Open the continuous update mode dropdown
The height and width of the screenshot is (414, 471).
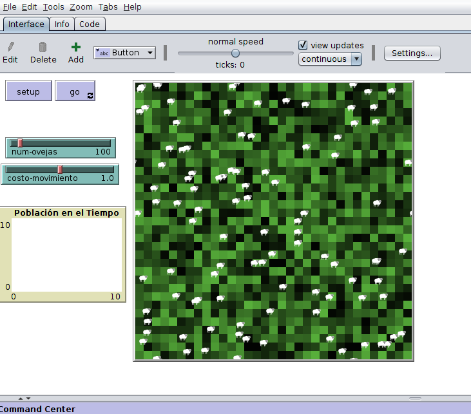pyautogui.click(x=330, y=59)
